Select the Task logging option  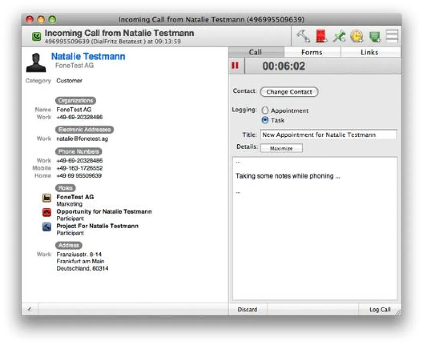[x=265, y=120]
